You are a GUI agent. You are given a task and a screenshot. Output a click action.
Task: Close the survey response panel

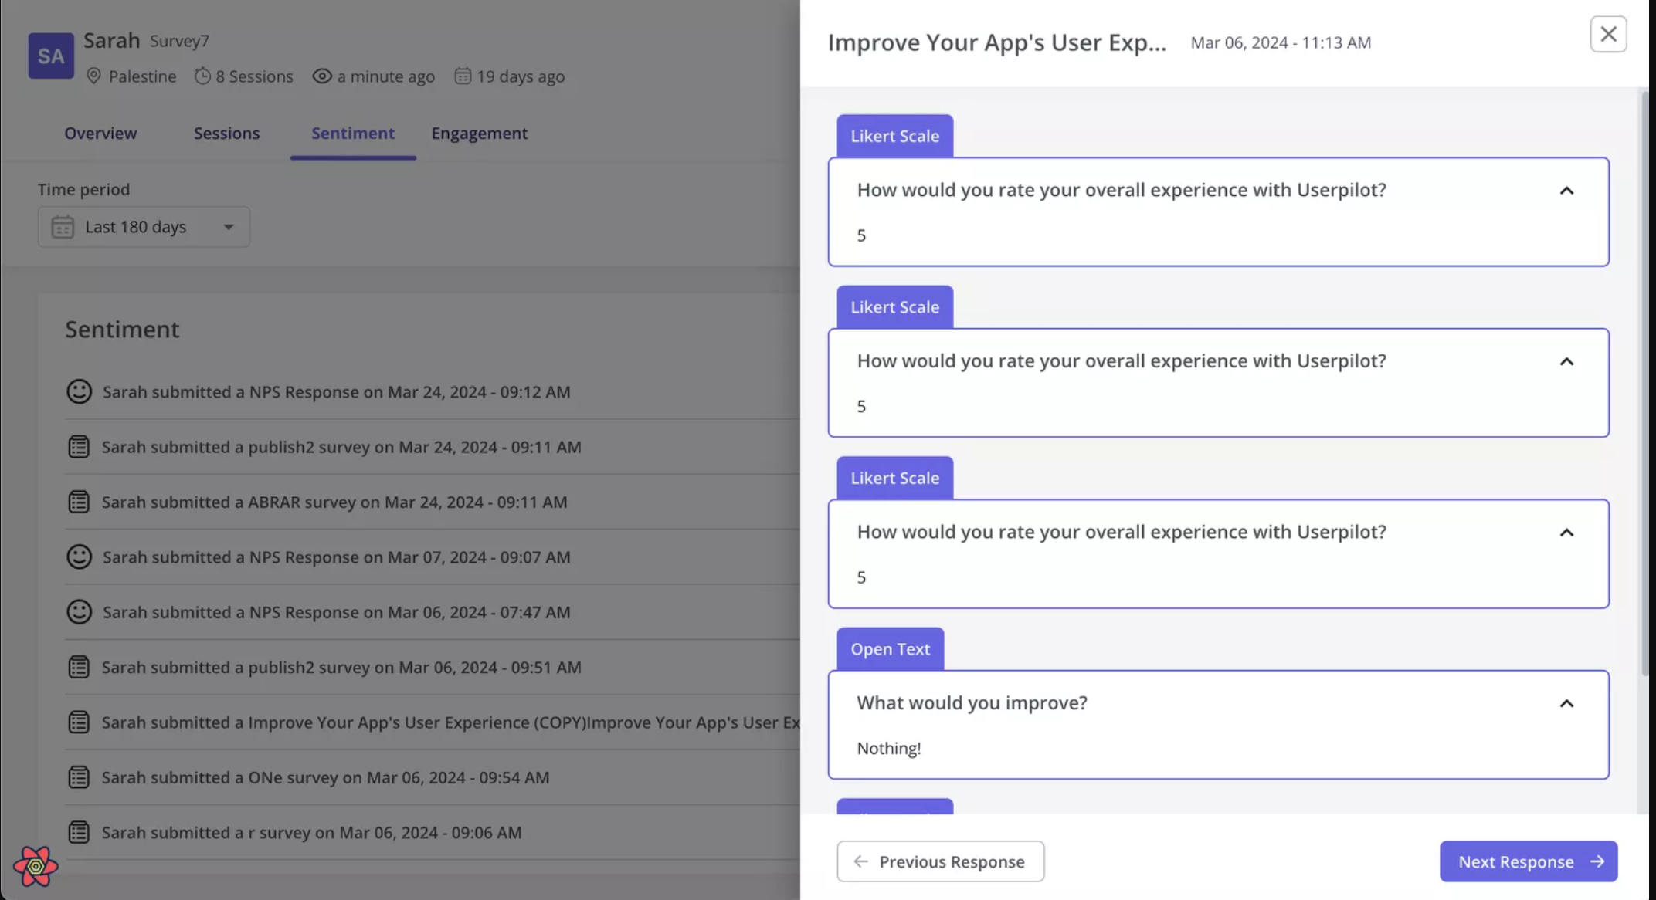[x=1608, y=34]
